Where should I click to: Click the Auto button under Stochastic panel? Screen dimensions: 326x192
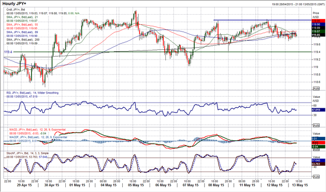coord(316,177)
